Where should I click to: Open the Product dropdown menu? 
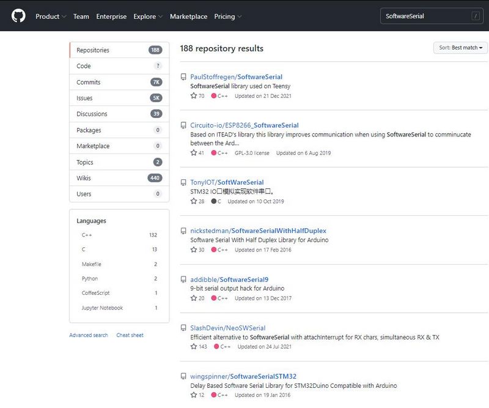[51, 17]
